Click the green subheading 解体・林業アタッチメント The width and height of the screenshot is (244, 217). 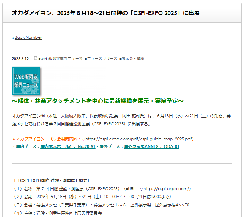point(97,101)
